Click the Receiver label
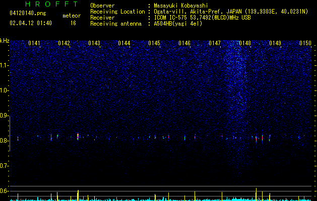Image resolution: width=317 pixels, height=201 pixels. (x=102, y=18)
